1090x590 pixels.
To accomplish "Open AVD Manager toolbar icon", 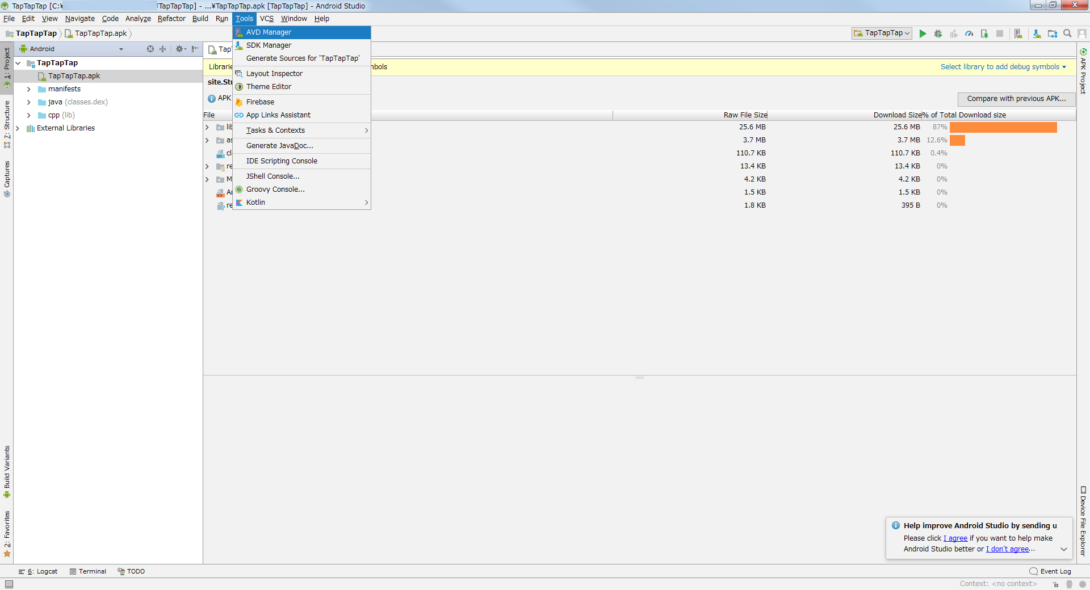I will click(1018, 33).
